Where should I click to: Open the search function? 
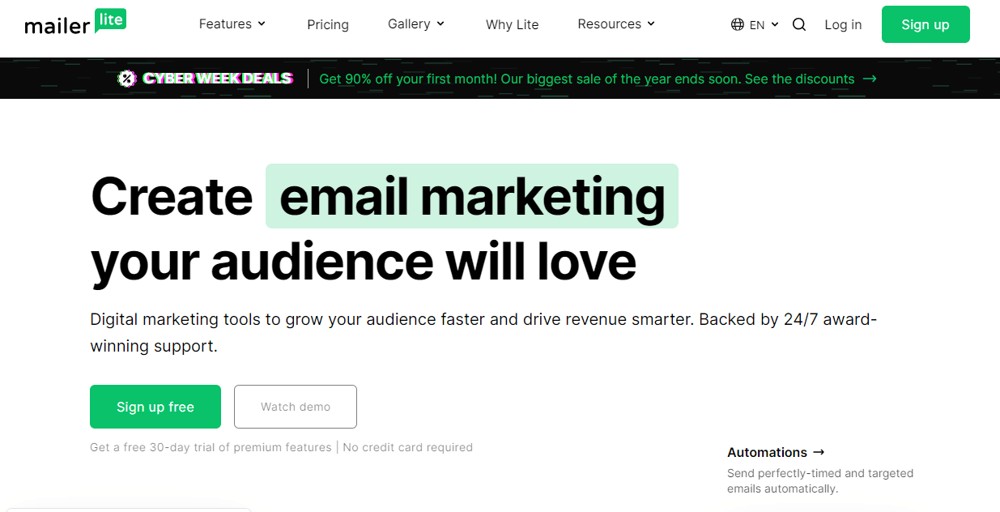click(x=799, y=24)
